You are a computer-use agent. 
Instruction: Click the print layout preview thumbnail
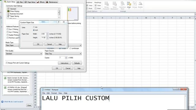point(73,13)
